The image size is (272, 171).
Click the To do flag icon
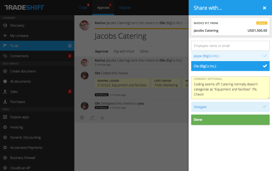point(5,45)
